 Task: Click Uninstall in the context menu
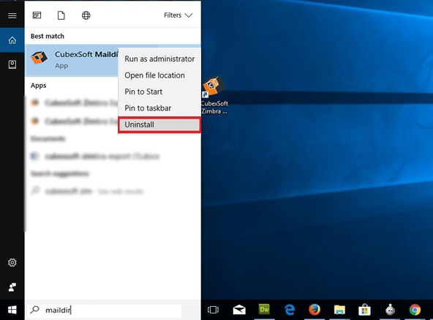(x=159, y=124)
